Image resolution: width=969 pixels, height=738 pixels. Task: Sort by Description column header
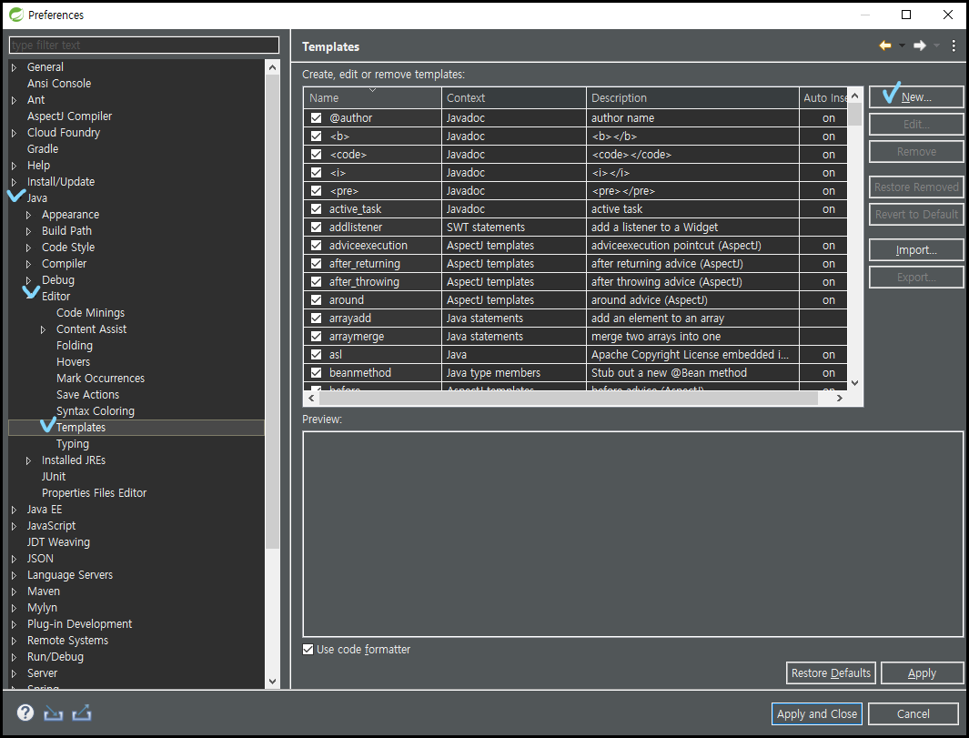coord(692,97)
